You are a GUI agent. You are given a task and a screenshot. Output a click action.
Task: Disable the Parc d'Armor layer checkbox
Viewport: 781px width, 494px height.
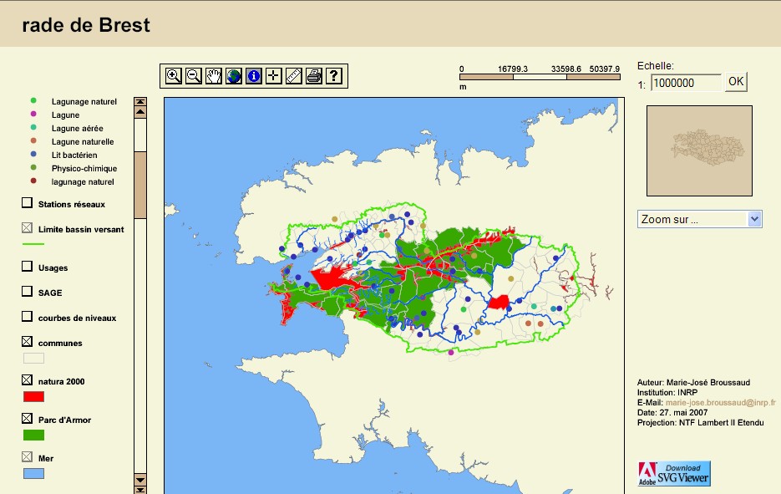[x=28, y=418]
